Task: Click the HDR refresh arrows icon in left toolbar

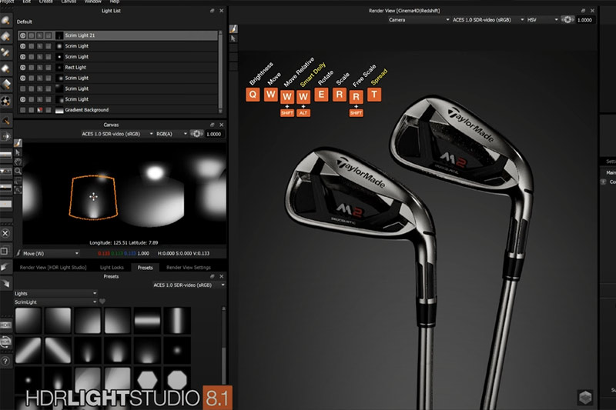Action: 5,342
